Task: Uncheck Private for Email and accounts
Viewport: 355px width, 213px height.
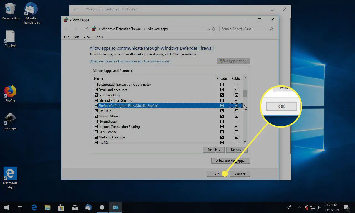Action: point(222,90)
